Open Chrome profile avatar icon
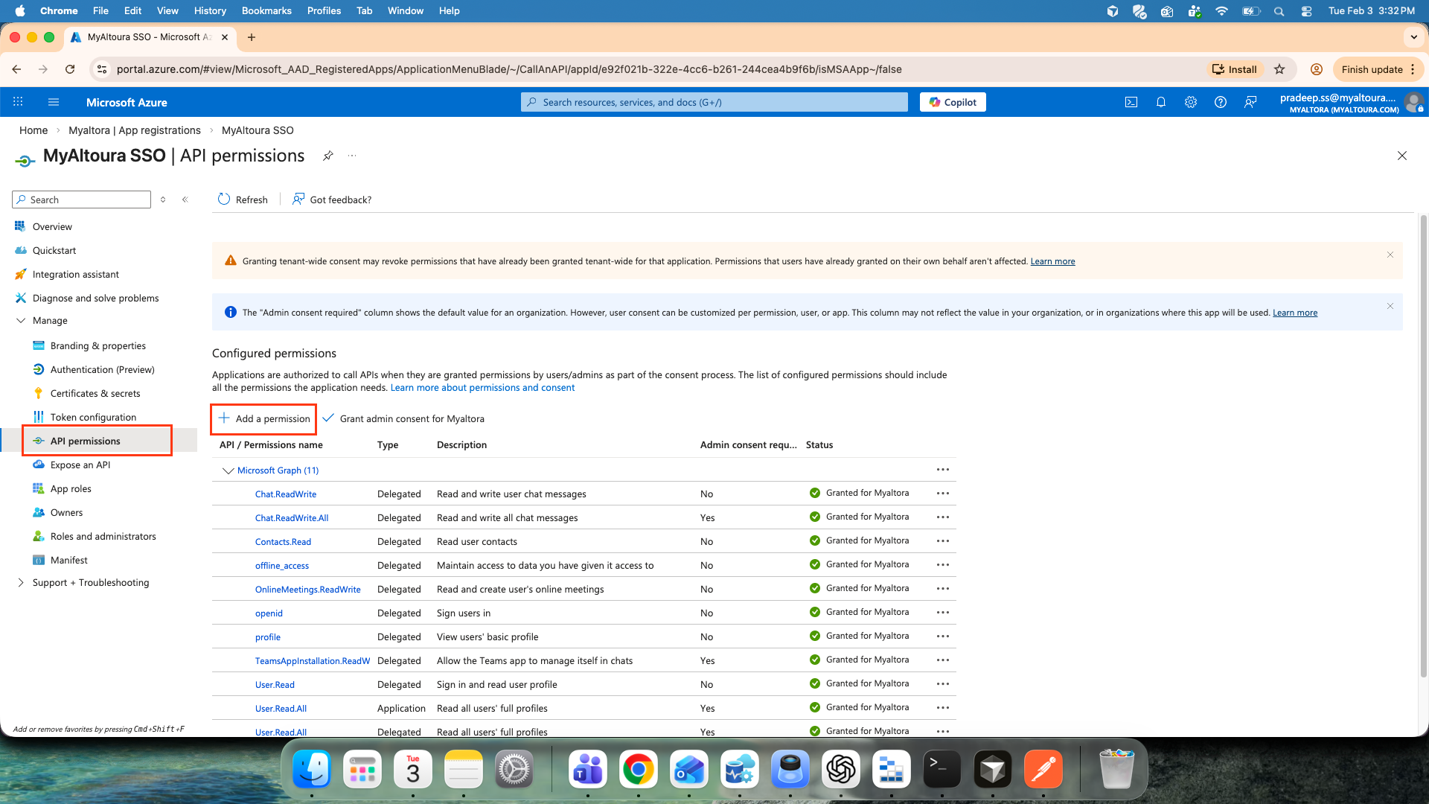Image resolution: width=1429 pixels, height=804 pixels. coord(1317,69)
